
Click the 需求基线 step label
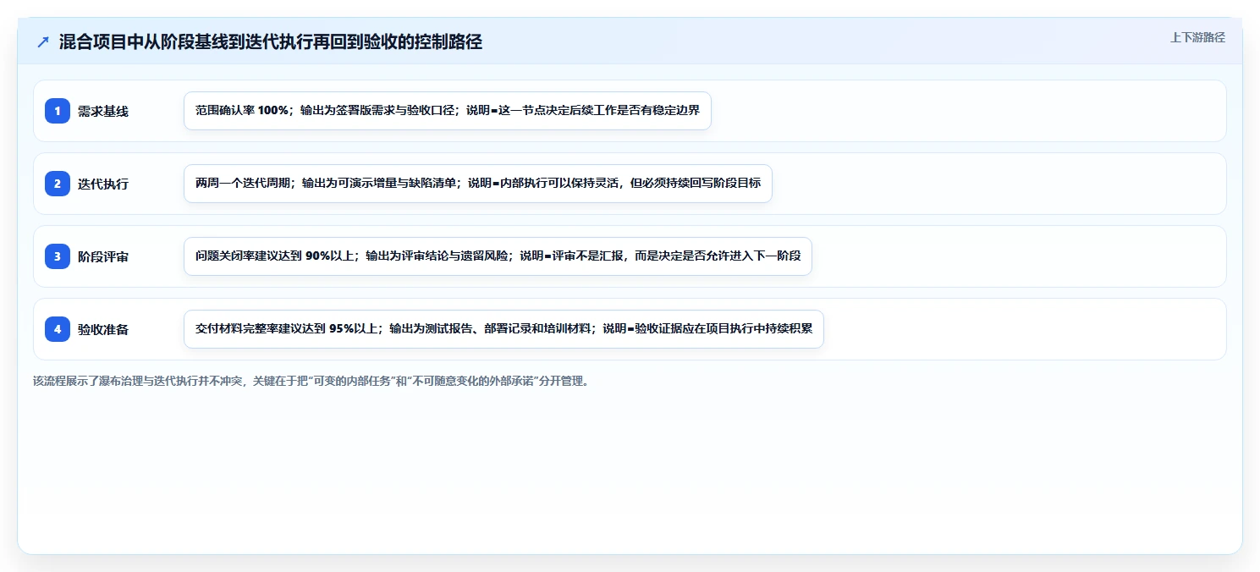pos(103,111)
